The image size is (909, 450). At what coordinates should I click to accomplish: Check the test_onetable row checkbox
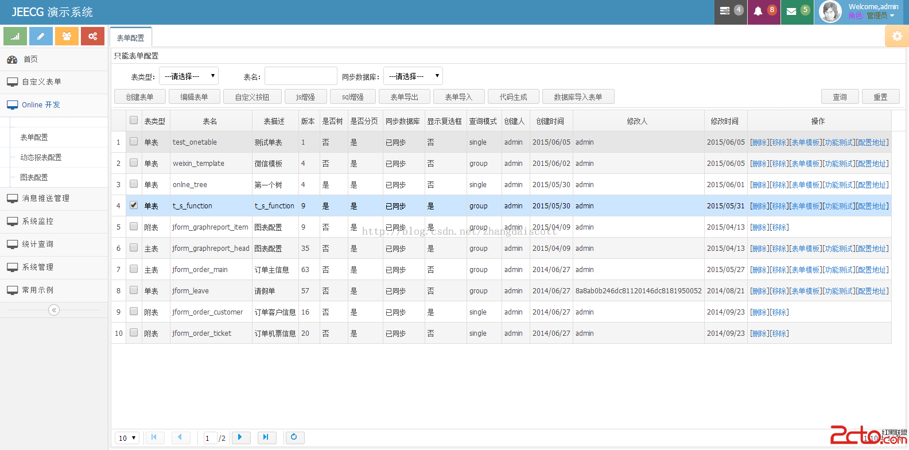134,141
